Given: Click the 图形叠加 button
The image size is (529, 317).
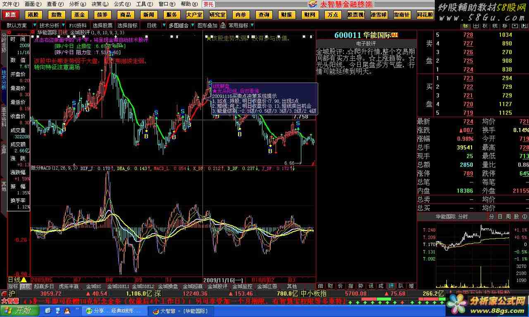Looking at the screenshot, I should coord(207,26).
